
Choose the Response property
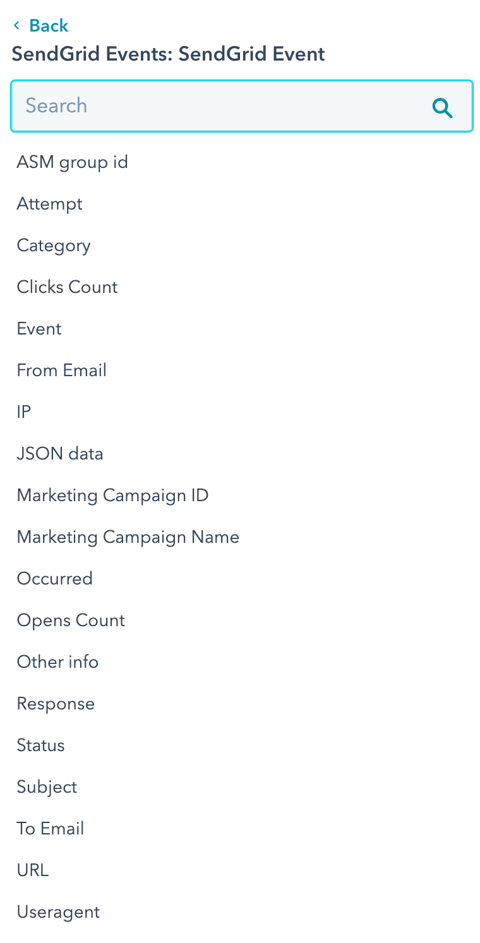click(x=56, y=704)
